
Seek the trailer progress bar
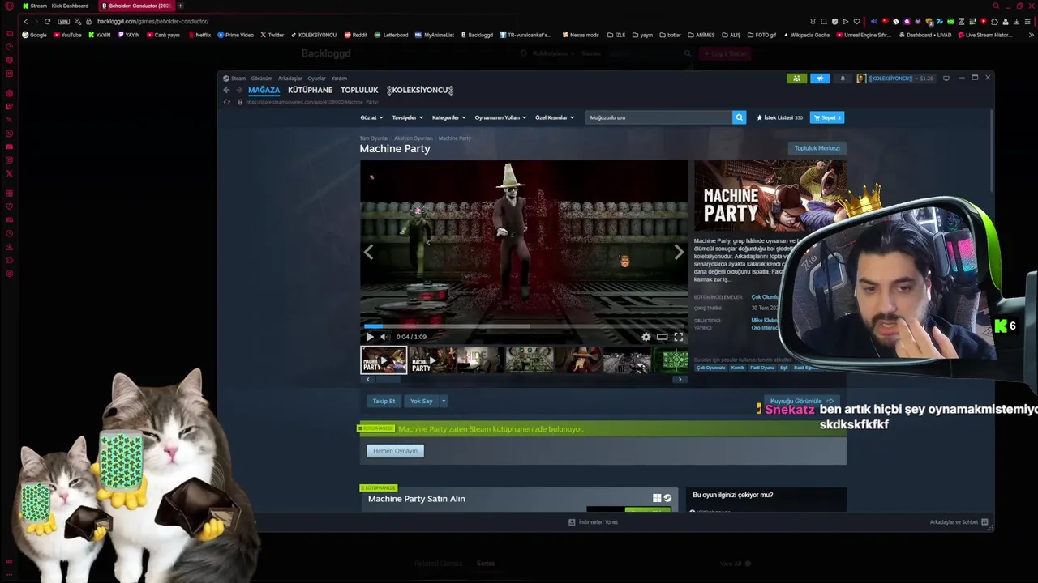(x=524, y=326)
